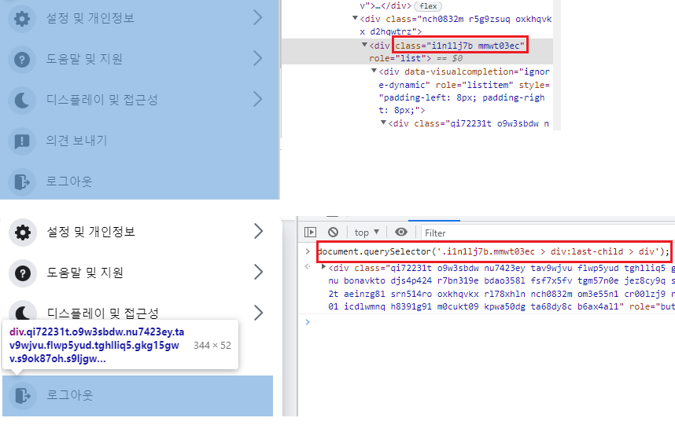Click the eye icon to create a live expression

coord(400,232)
